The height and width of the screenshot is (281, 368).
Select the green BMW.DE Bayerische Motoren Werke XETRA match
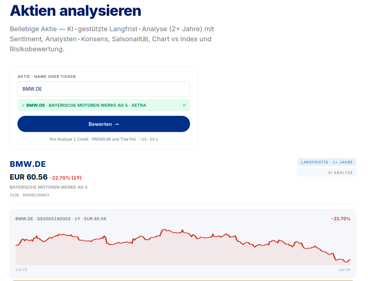coord(103,105)
